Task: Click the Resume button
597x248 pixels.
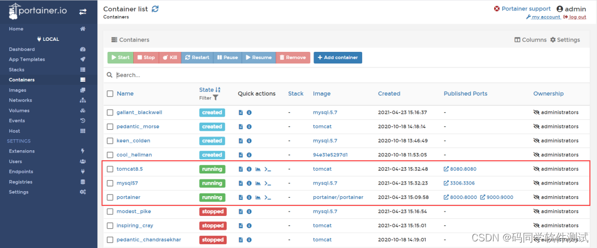Action: tap(259, 57)
